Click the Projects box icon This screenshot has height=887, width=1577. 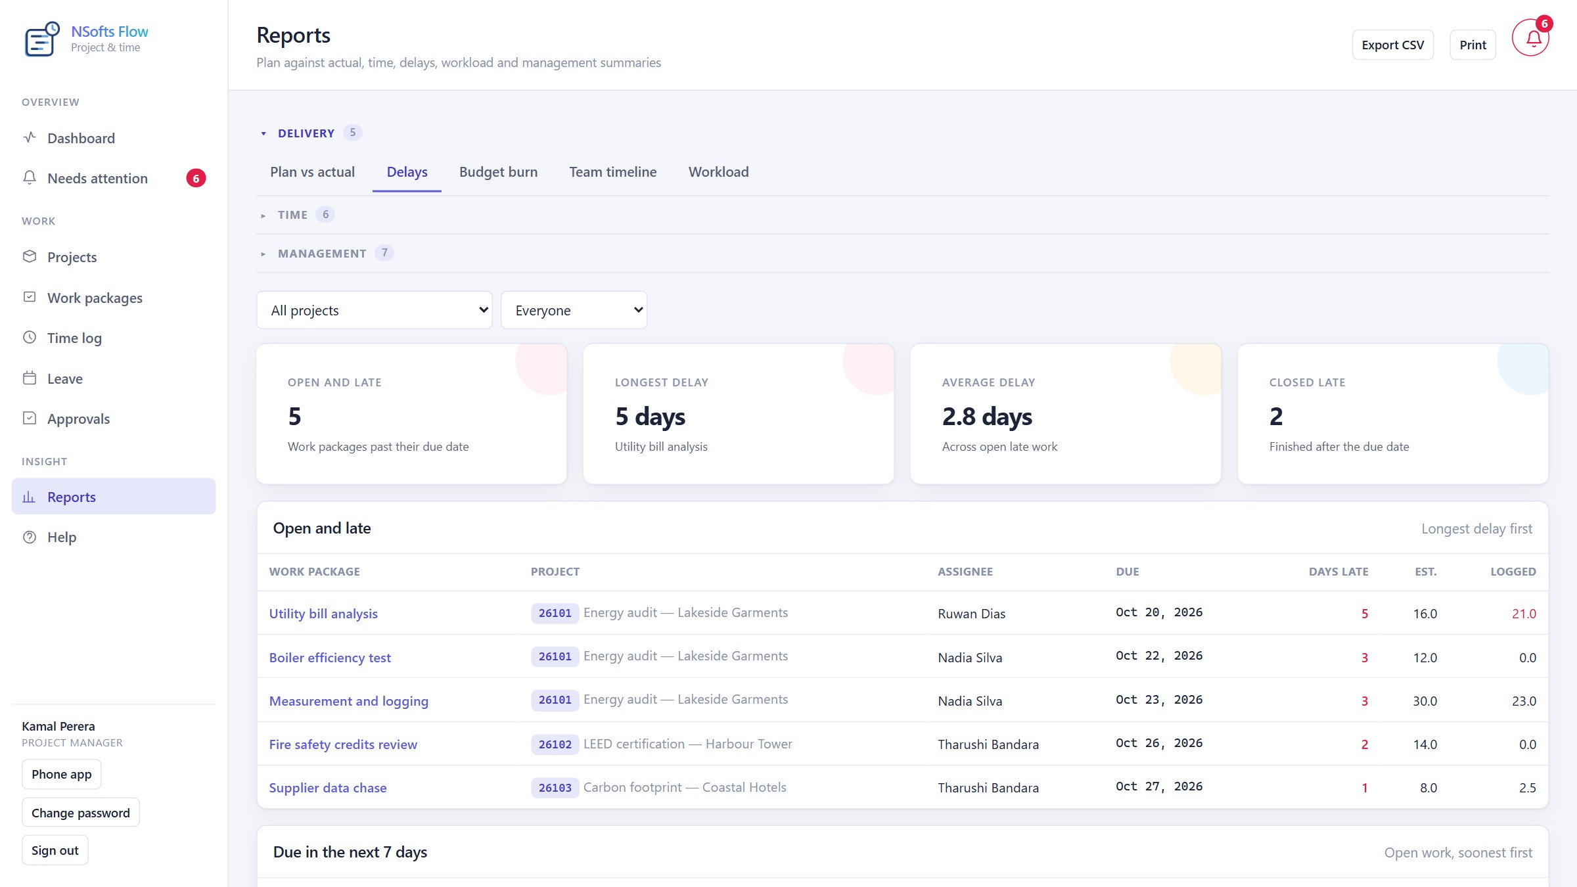tap(30, 256)
